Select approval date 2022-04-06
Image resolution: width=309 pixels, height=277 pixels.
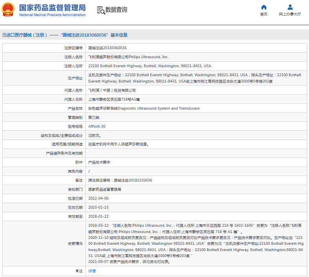click(98, 198)
